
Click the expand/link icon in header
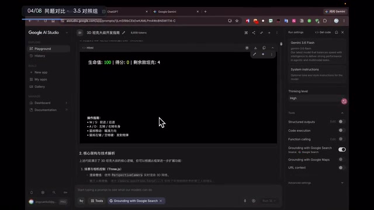click(x=261, y=33)
